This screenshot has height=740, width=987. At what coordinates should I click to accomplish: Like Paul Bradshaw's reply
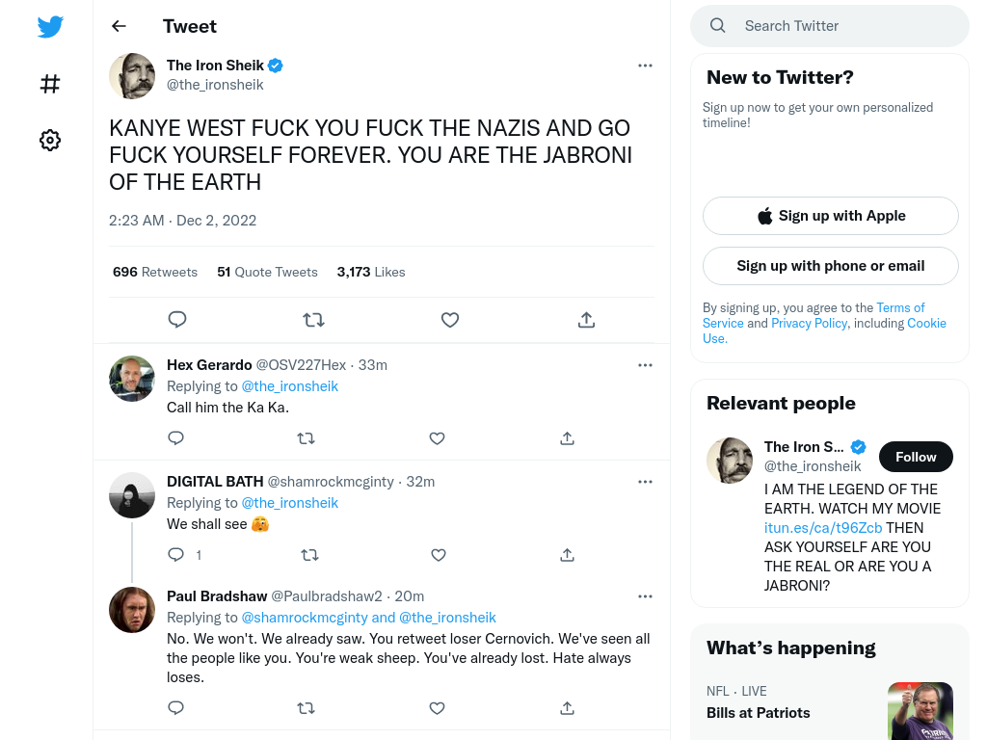(437, 708)
